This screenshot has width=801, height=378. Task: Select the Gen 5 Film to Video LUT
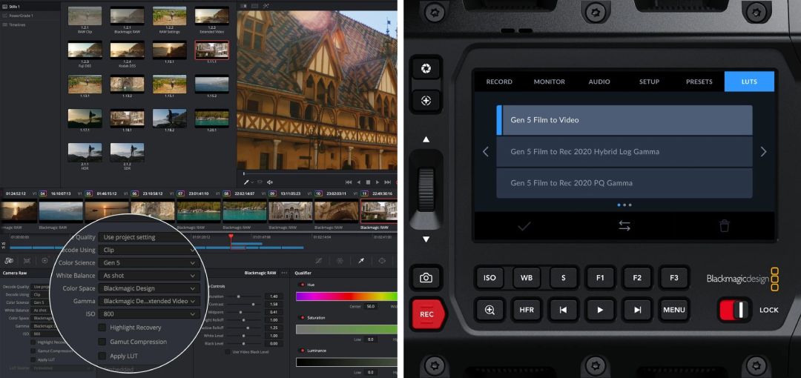point(624,120)
